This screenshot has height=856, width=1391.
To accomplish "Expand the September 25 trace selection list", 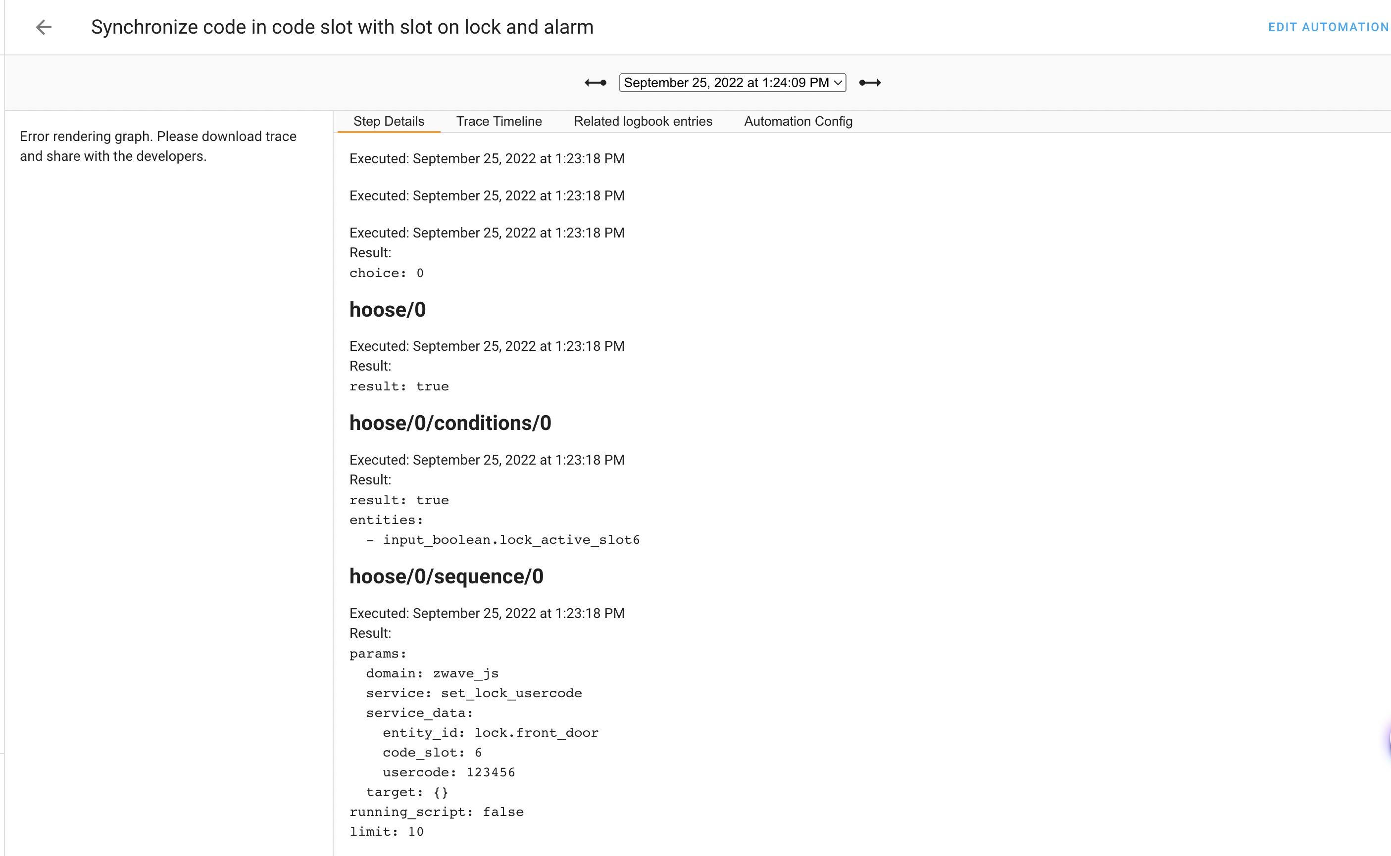I will click(732, 83).
